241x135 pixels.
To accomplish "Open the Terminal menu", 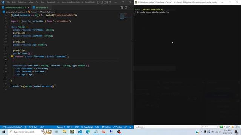I will pos(50,3).
